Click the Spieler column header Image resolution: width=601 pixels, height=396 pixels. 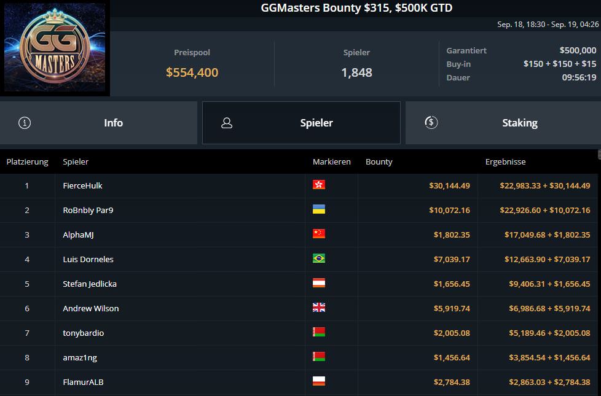point(76,162)
